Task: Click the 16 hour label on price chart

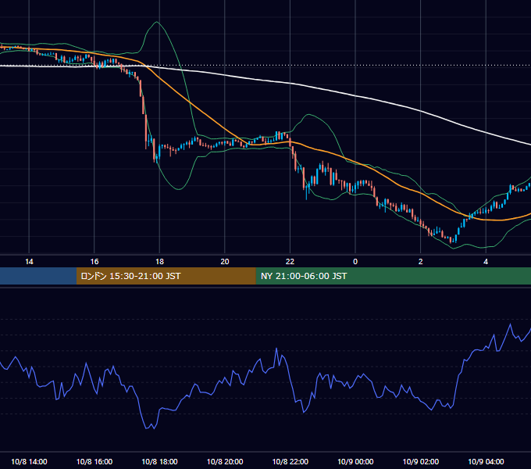Action: point(94,262)
